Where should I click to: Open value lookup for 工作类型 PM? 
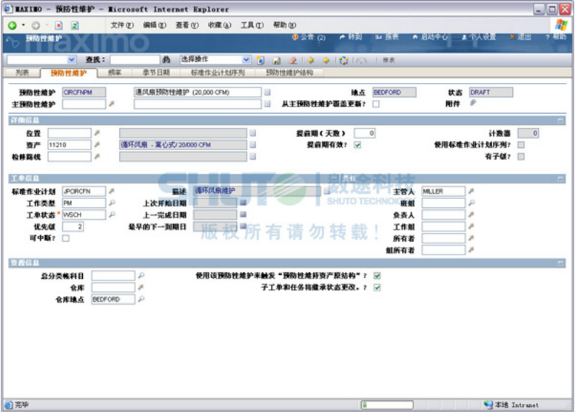(112, 203)
